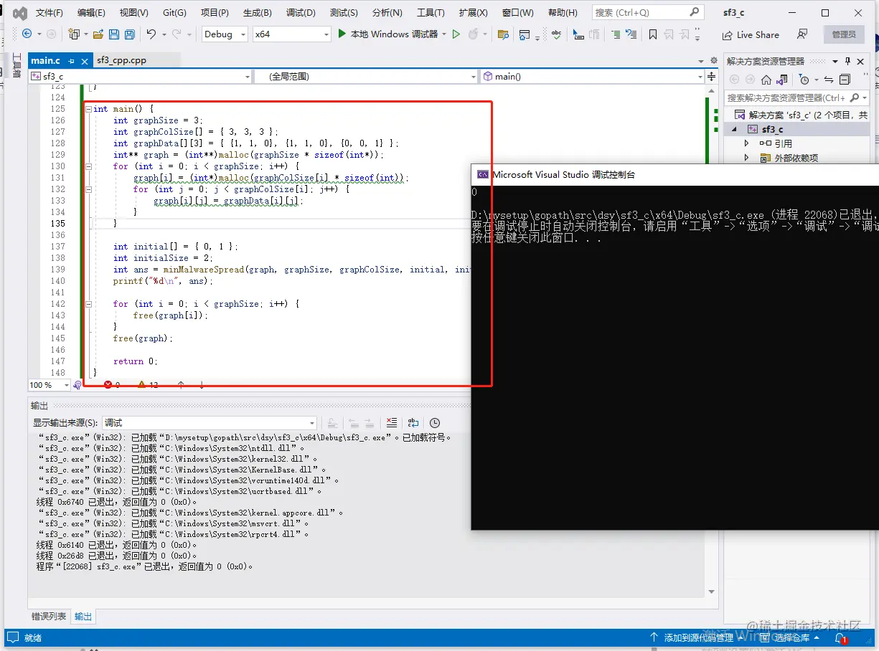The image size is (879, 651).
Task: Open the 编辑(E) menu
Action: pyautogui.click(x=91, y=13)
